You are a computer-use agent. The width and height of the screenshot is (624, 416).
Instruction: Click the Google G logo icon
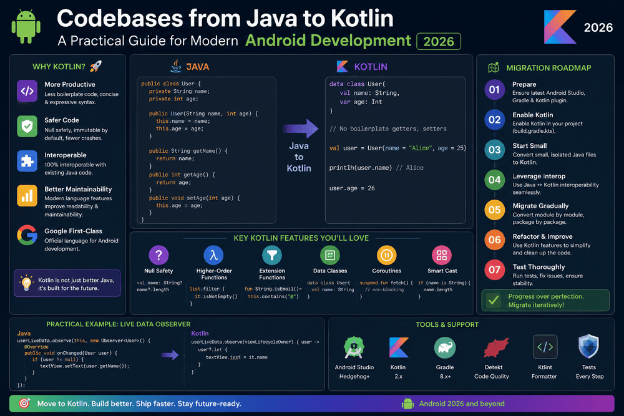[27, 235]
